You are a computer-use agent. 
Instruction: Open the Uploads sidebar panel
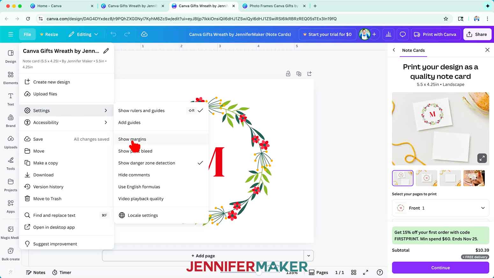coord(11,142)
